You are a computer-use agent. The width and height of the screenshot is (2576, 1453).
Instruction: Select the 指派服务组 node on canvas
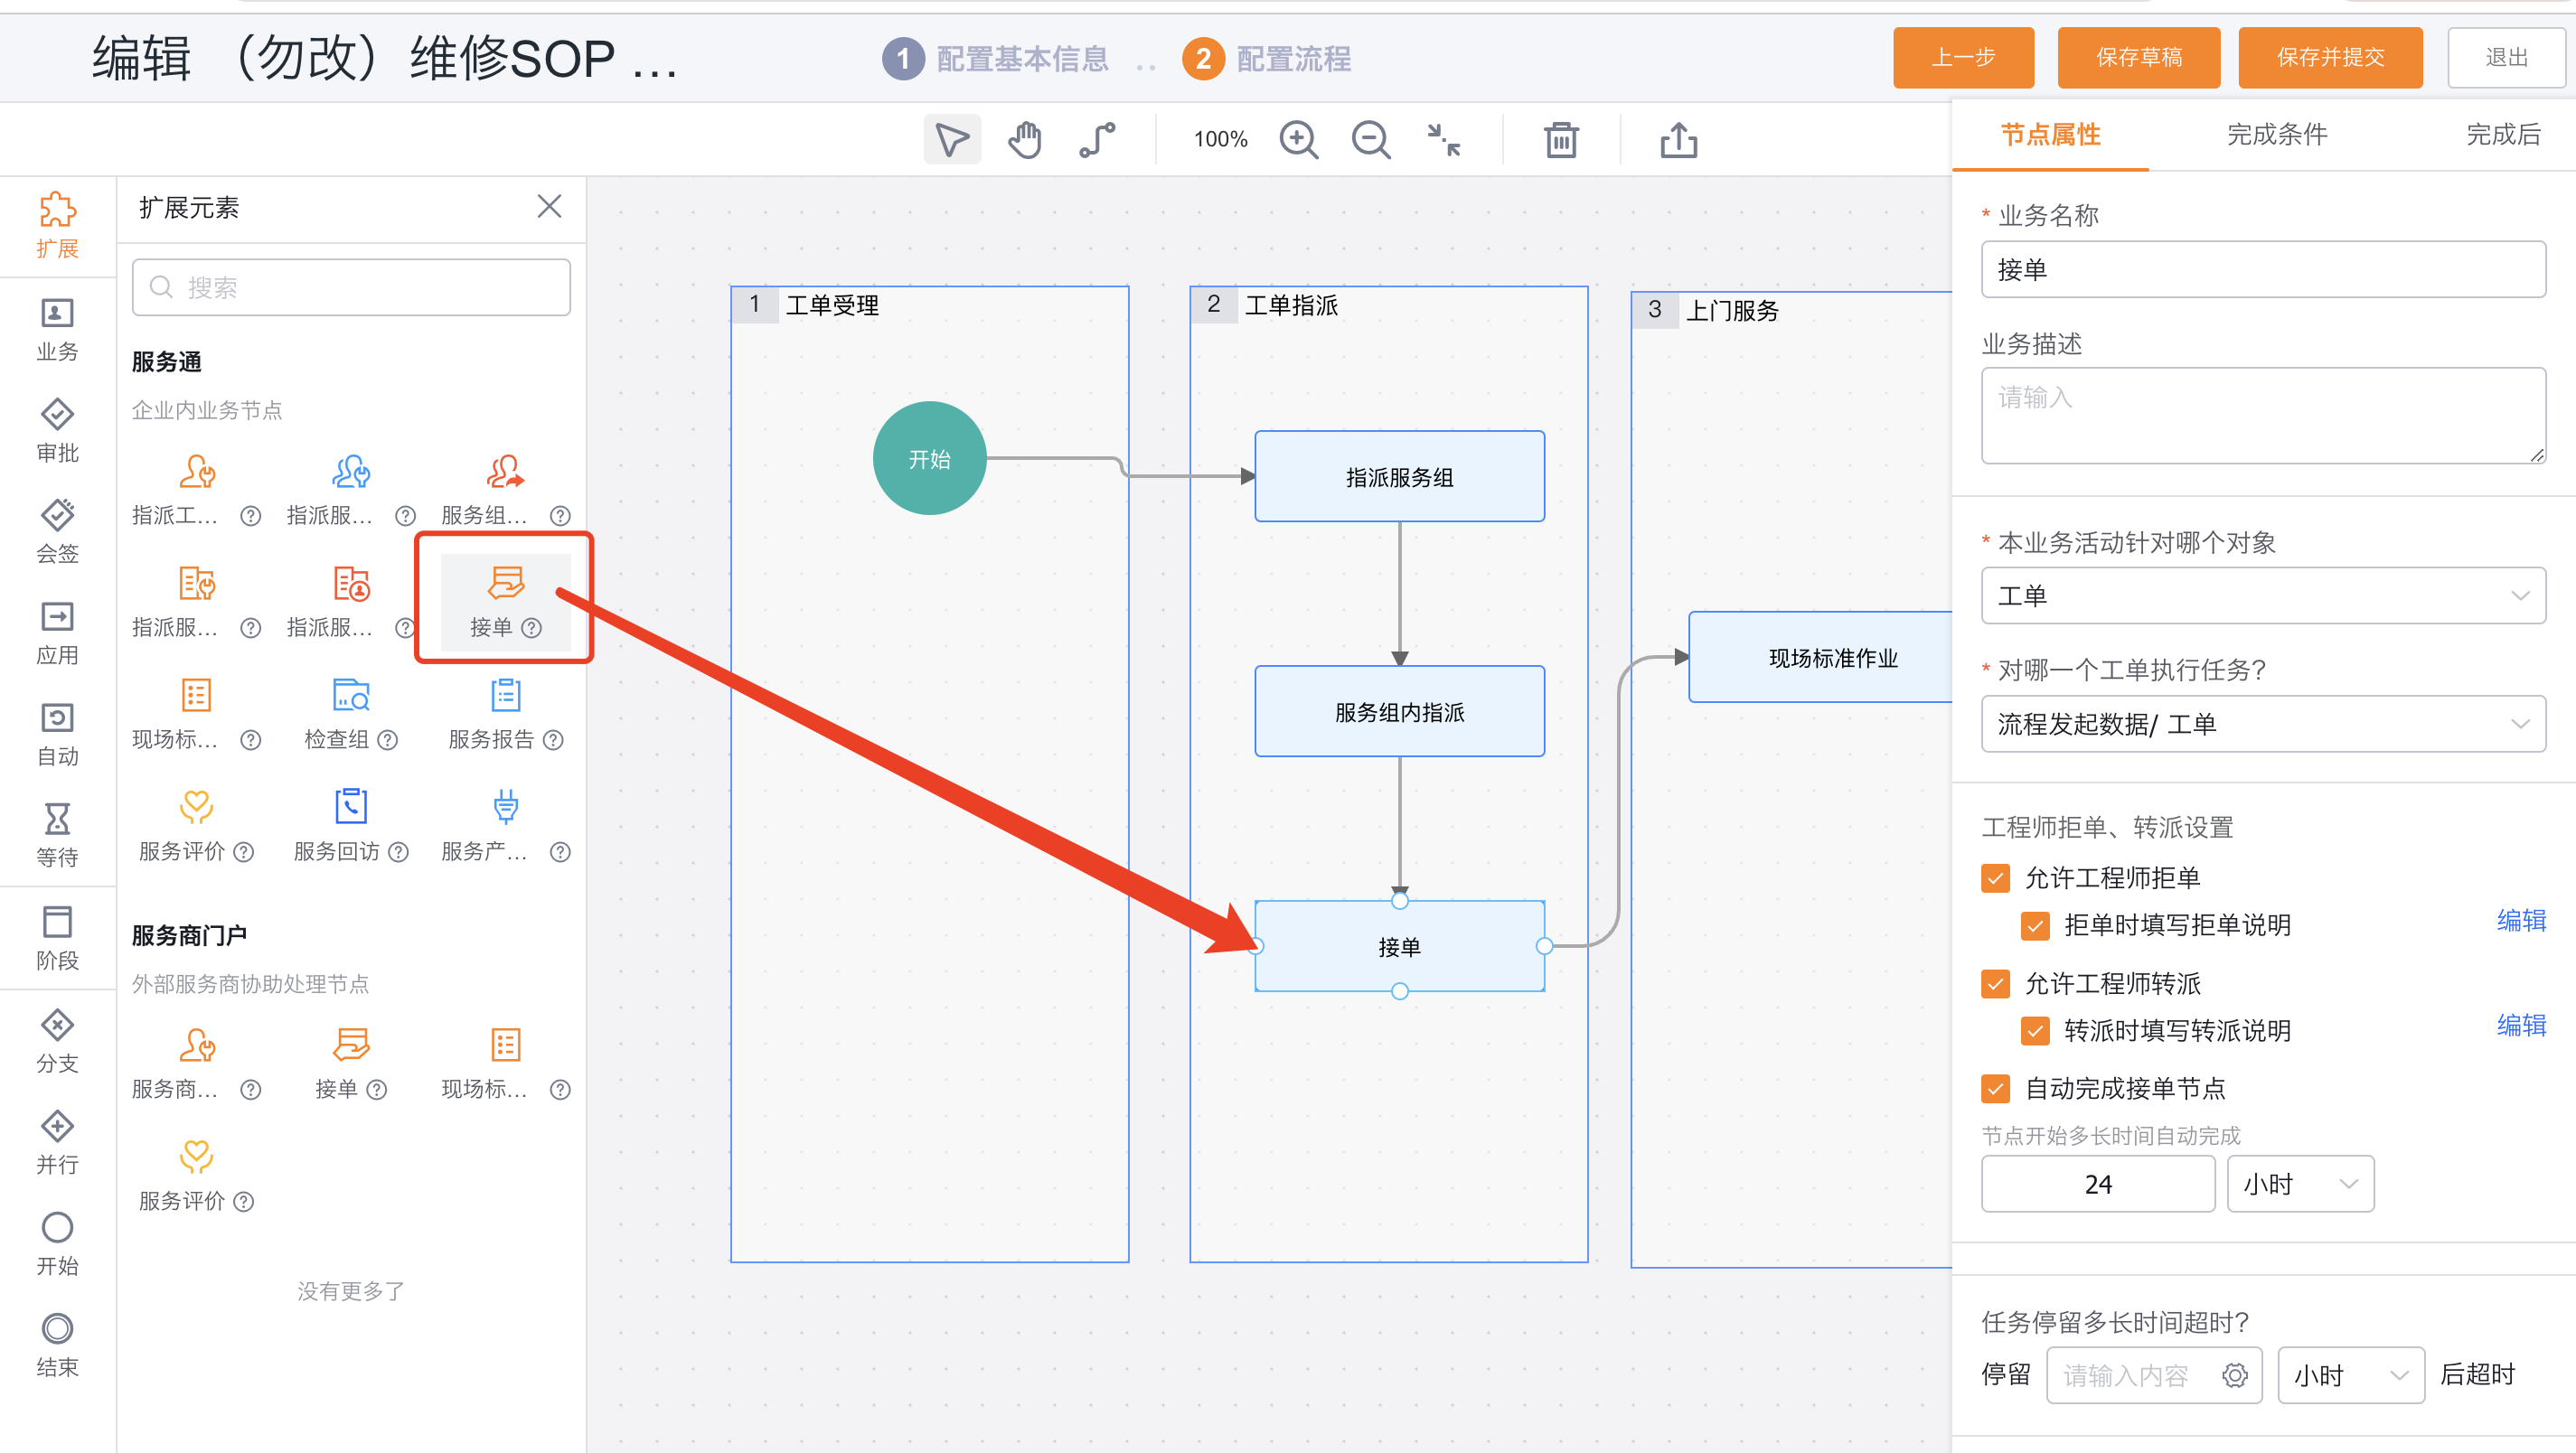pyautogui.click(x=1399, y=477)
